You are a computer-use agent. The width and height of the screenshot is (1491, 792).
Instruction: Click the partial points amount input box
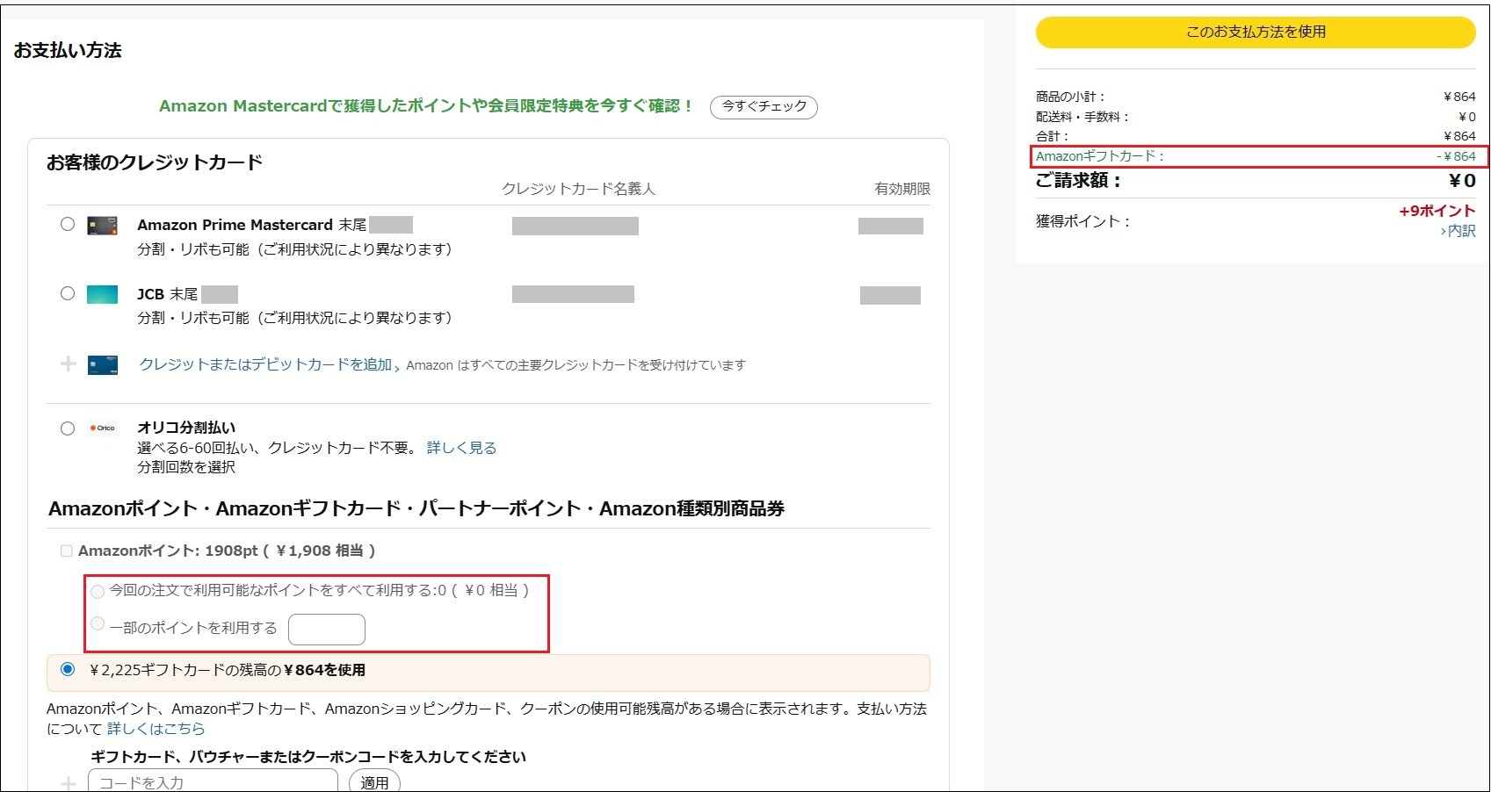coord(326,630)
